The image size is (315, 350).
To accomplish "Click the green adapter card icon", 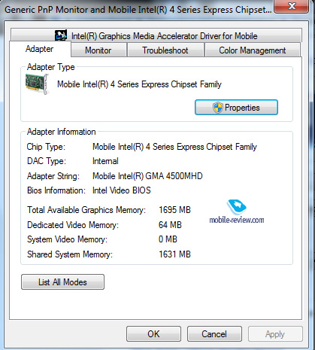I will [37, 84].
